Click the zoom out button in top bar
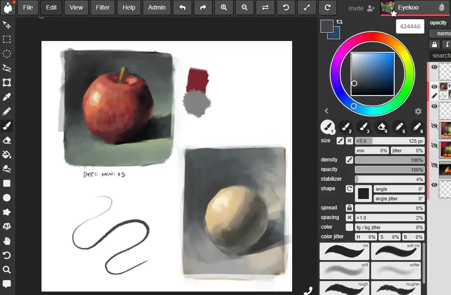Screen dimensions: 451x295 tap(244, 7)
